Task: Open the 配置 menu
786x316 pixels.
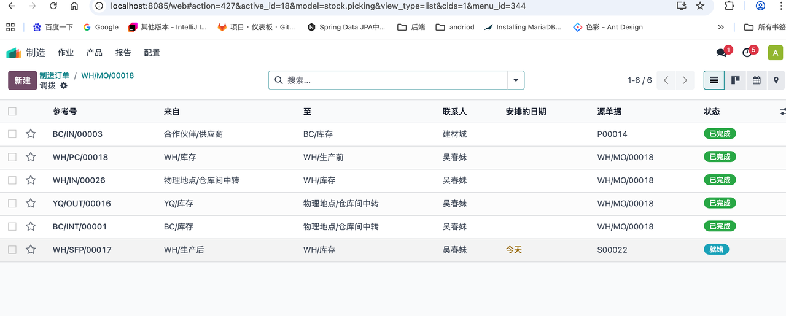Action: click(152, 53)
